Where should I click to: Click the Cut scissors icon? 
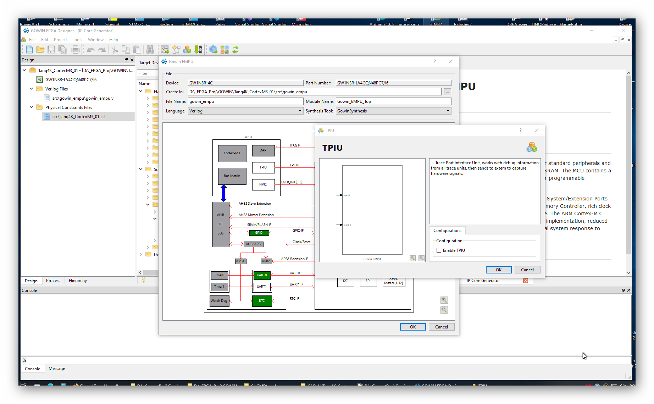click(x=115, y=50)
